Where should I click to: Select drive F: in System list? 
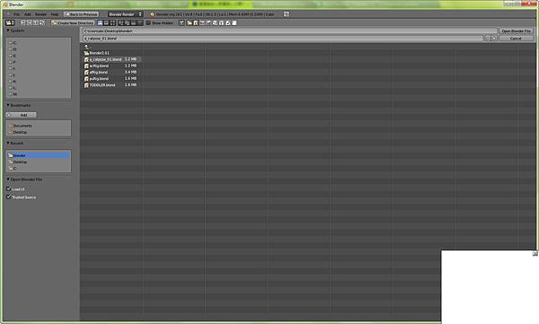(38, 62)
